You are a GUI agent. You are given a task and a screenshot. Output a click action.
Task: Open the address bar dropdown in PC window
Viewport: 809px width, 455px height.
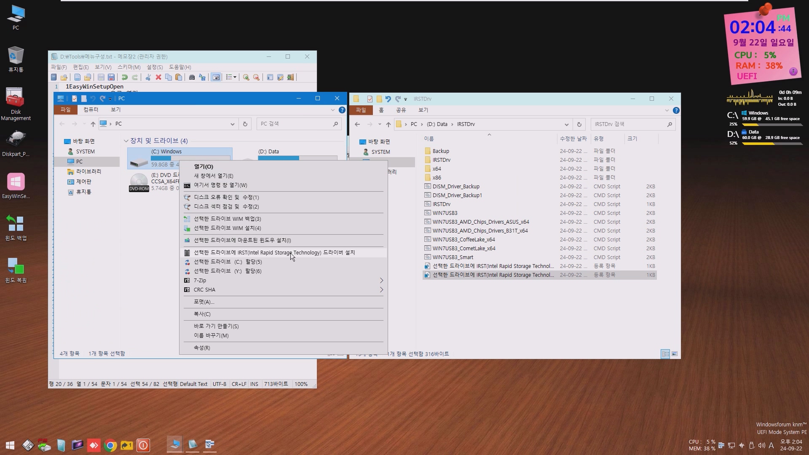[232, 124]
